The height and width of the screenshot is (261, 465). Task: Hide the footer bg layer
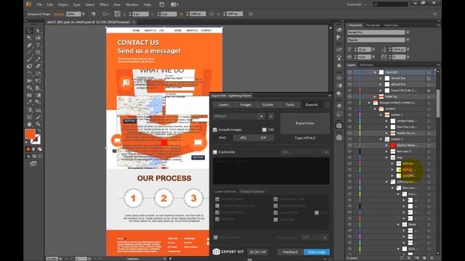[x=350, y=96]
